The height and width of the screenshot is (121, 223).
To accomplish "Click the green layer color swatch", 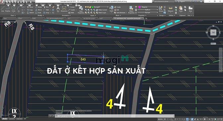I will (x=93, y=7).
